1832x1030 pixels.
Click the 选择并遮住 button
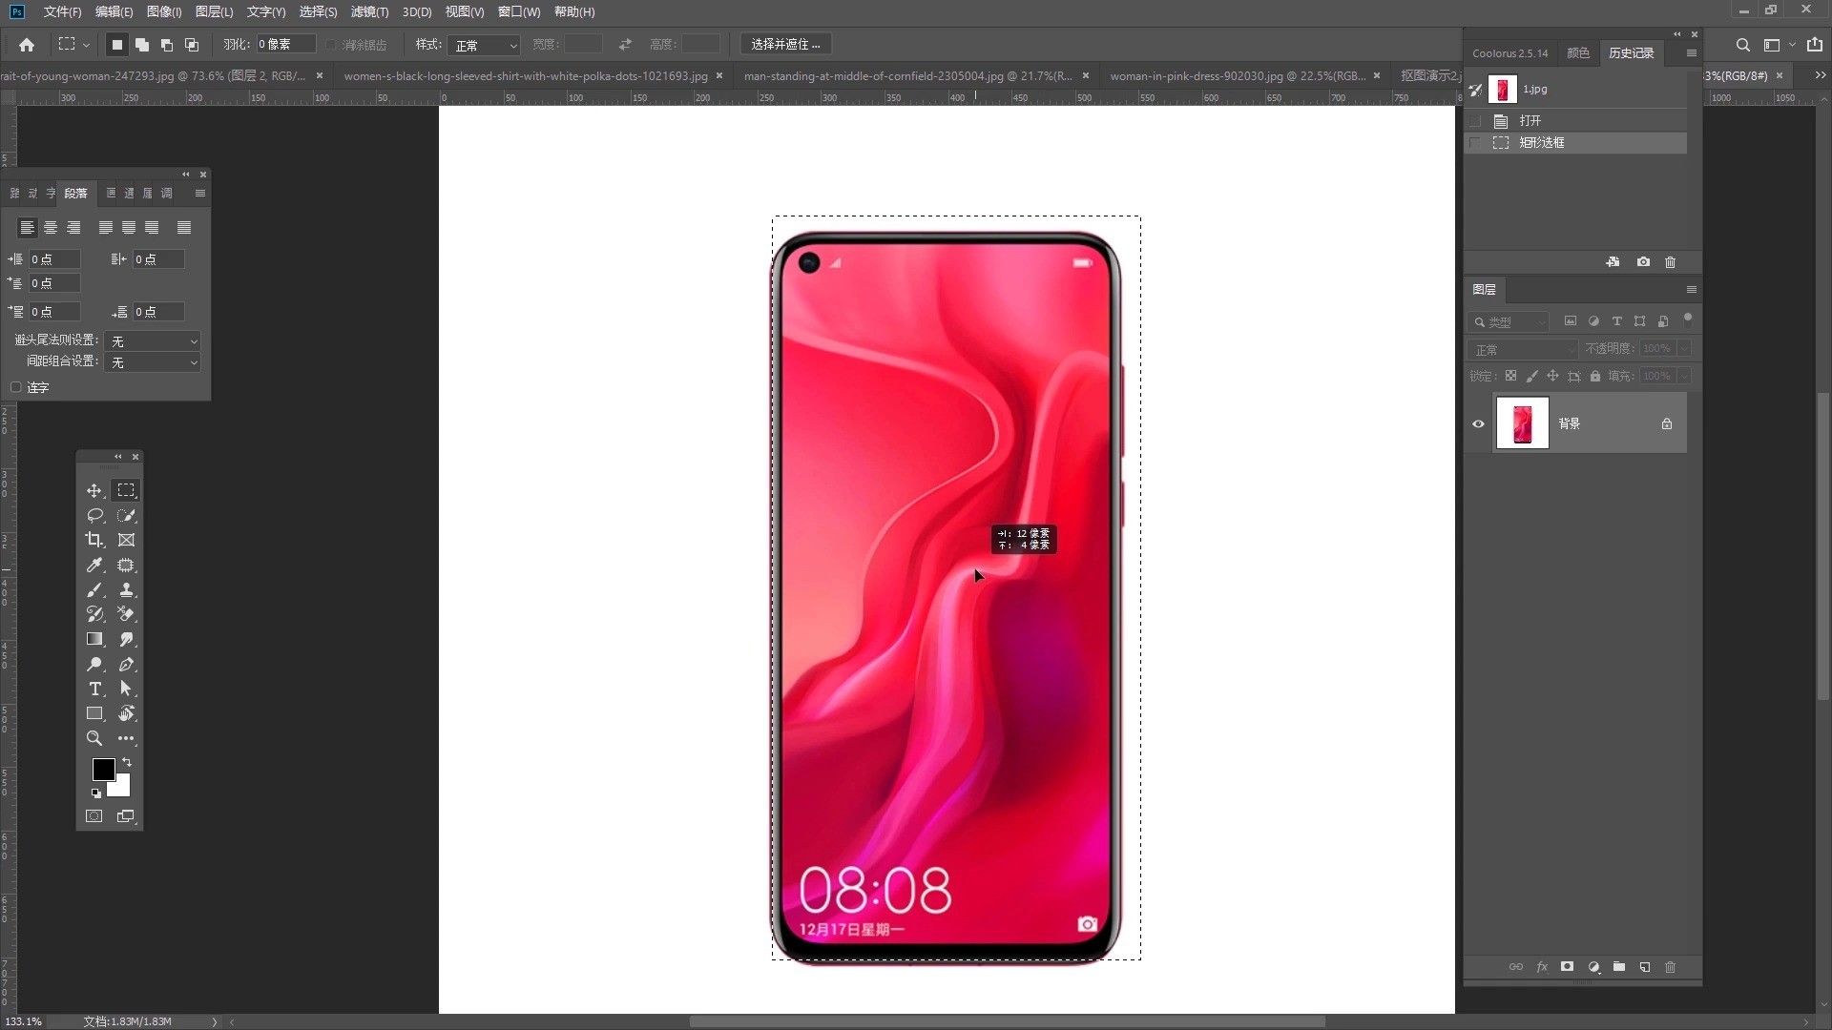[x=785, y=44]
